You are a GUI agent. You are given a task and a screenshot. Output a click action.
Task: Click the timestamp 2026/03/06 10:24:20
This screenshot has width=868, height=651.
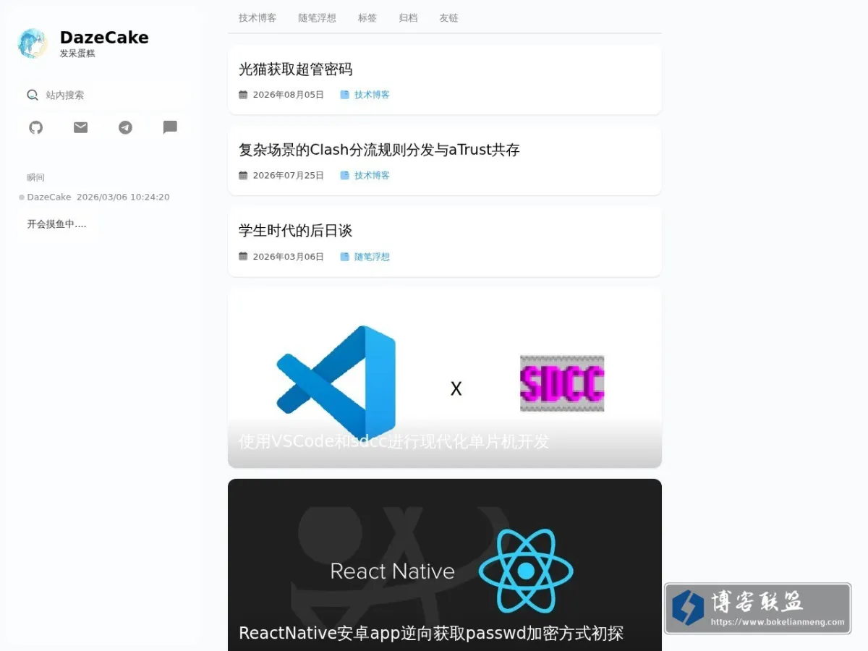(123, 197)
